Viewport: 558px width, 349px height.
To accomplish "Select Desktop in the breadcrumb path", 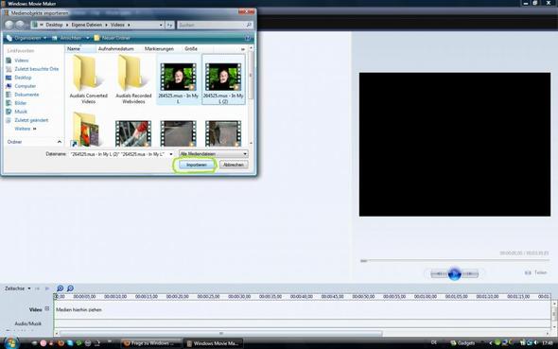I will (x=54, y=25).
